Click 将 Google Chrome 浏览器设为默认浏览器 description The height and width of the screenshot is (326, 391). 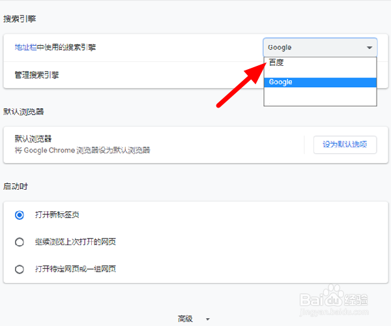coord(83,150)
